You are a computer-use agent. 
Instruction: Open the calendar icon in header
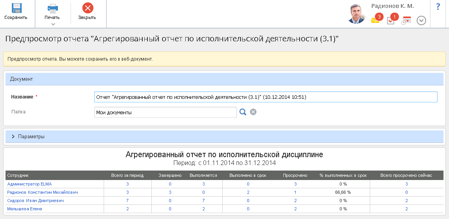tap(406, 20)
